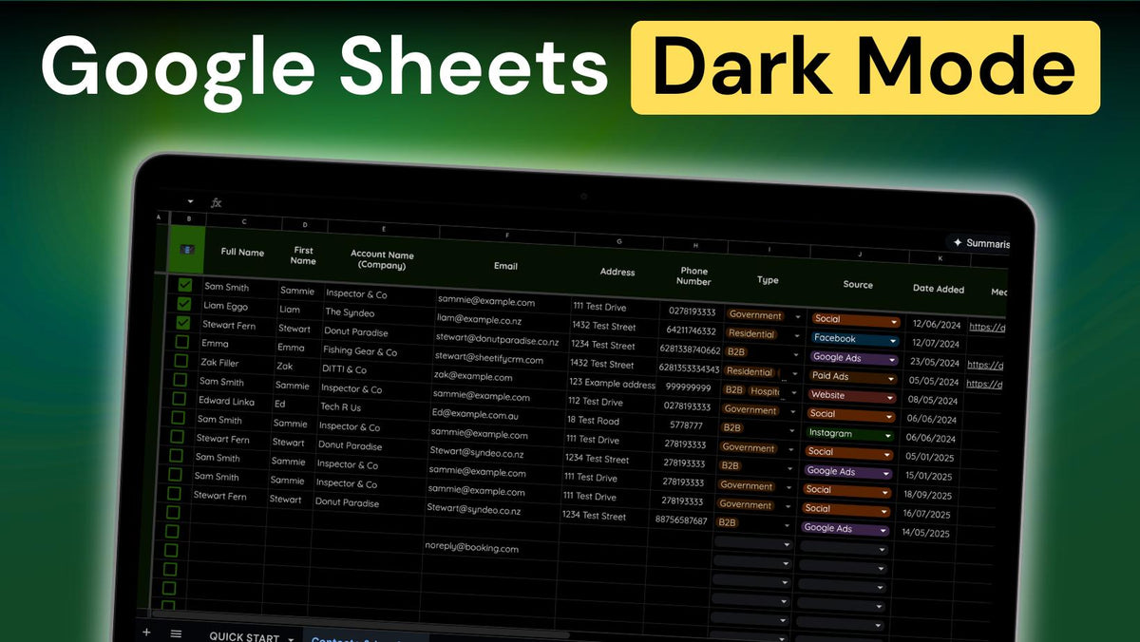
Task: Add a new sheet with the plus icon
Action: tap(146, 632)
